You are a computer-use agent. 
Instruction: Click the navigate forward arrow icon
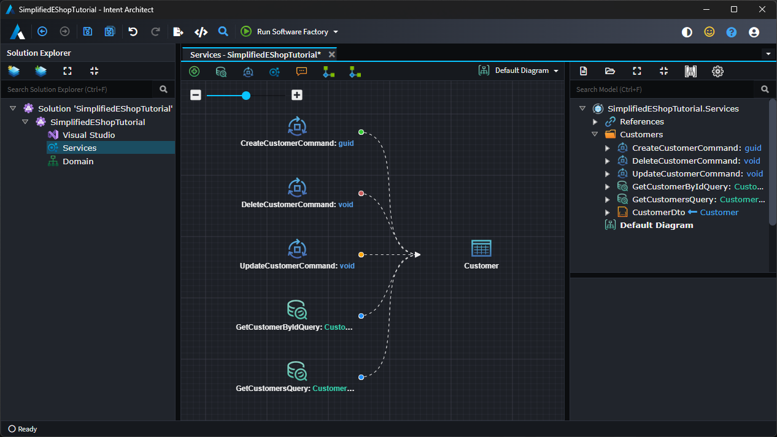point(64,32)
